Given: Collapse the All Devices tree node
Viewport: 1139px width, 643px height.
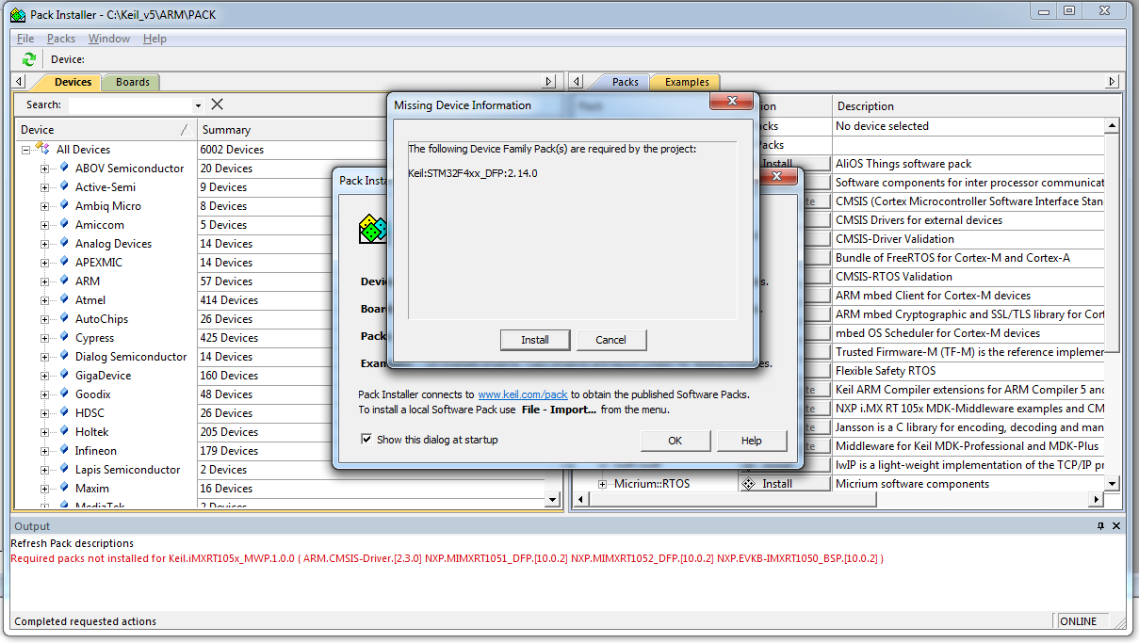Looking at the screenshot, I should pyautogui.click(x=25, y=150).
